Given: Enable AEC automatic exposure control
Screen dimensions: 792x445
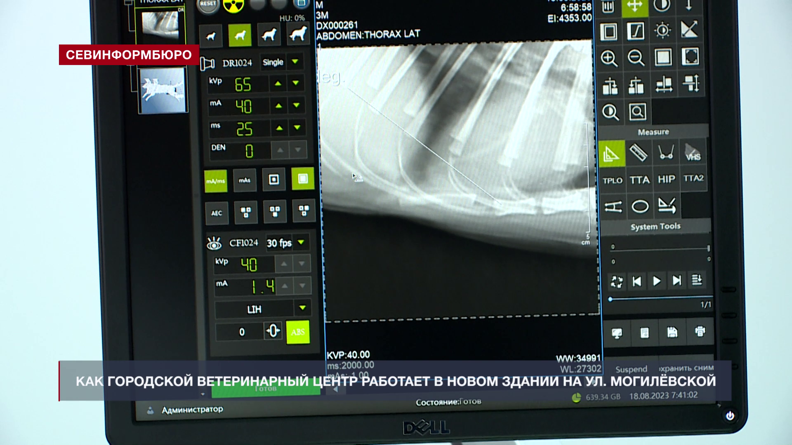Looking at the screenshot, I should pyautogui.click(x=217, y=213).
